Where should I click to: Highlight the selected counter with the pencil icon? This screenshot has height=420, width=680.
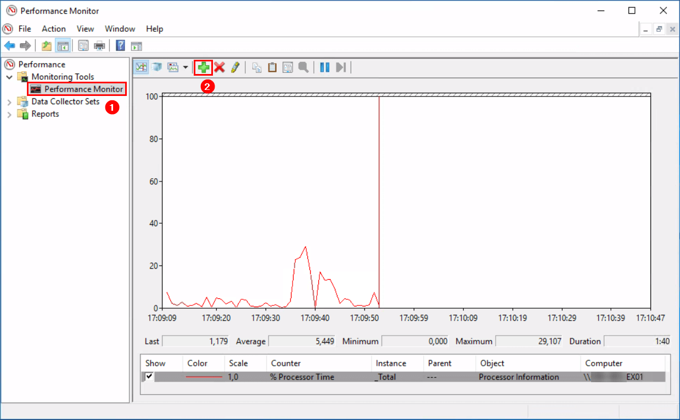pos(234,67)
